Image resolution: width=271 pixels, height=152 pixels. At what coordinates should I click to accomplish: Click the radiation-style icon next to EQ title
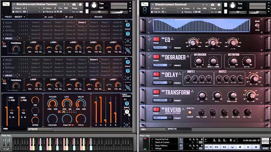pyautogui.click(x=172, y=39)
